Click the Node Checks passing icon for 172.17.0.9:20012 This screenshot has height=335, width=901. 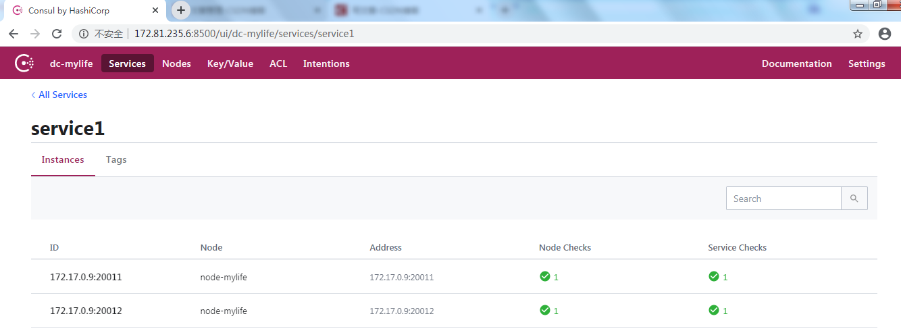(x=544, y=310)
